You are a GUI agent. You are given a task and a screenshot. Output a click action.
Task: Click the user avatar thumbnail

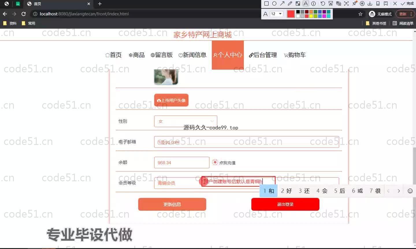[x=166, y=77]
